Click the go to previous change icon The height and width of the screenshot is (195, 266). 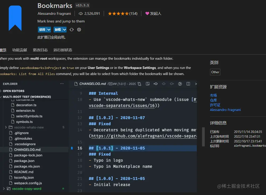tap(156, 84)
